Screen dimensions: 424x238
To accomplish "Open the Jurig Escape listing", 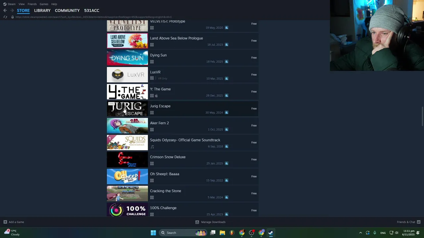I will pyautogui.click(x=183, y=108).
